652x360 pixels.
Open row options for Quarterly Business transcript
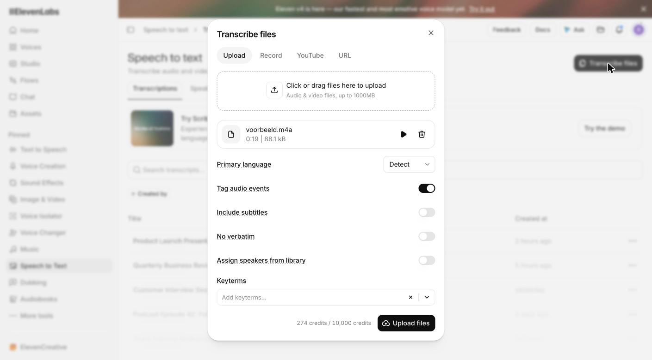[x=633, y=265]
